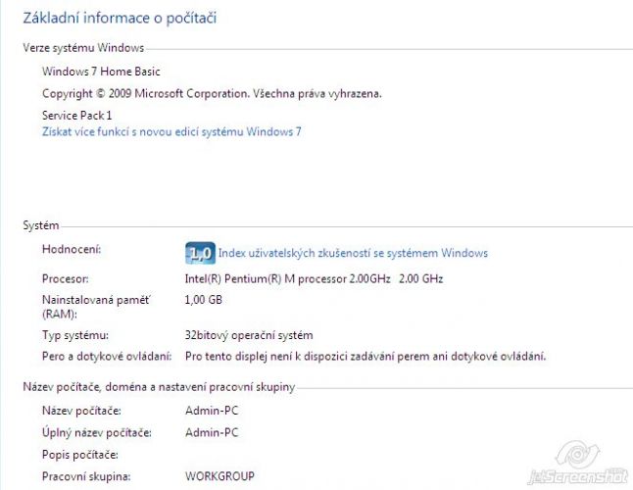Click the Admin-PC value beside Název počítače
The image size is (633, 490).
coord(212,411)
